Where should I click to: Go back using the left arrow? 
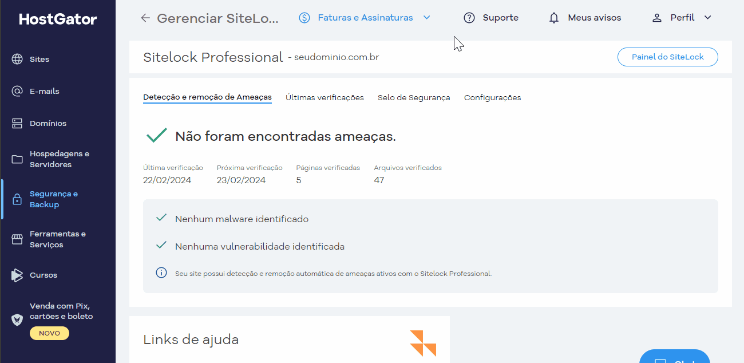[x=145, y=18]
